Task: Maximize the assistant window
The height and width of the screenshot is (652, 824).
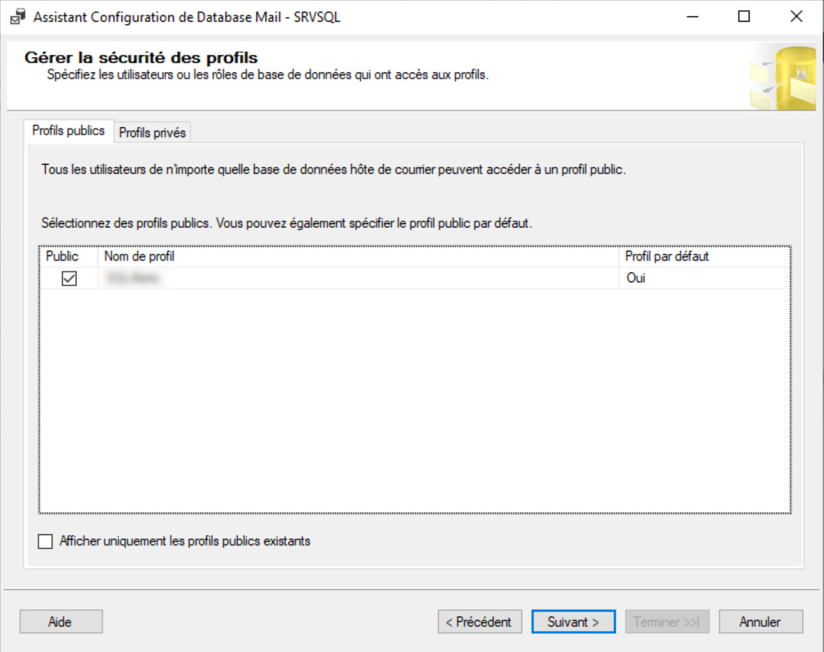Action: pyautogui.click(x=744, y=17)
